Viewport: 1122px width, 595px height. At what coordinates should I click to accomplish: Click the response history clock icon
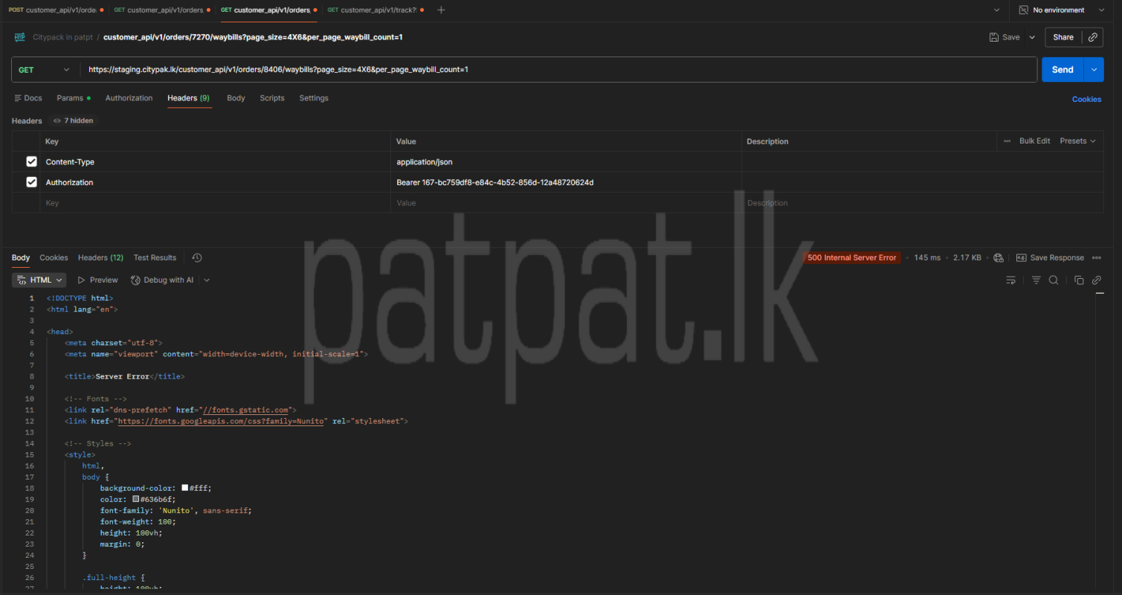196,258
